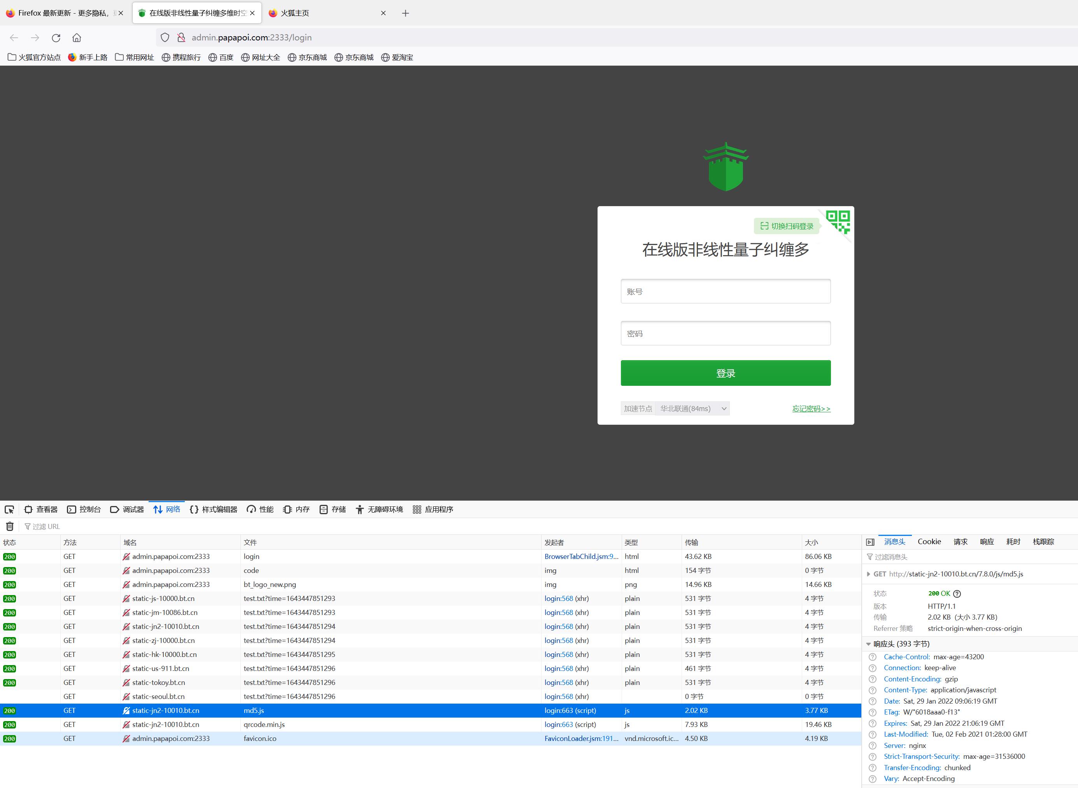
Task: Select the favicon.ico request row
Action: pos(431,738)
